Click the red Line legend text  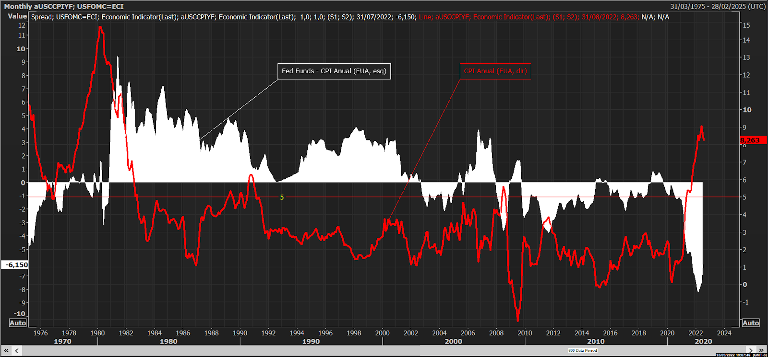pyautogui.click(x=529, y=17)
